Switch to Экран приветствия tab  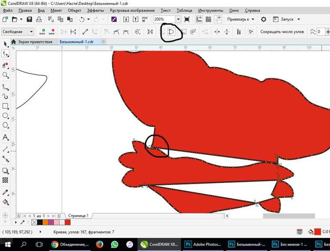tap(35, 42)
